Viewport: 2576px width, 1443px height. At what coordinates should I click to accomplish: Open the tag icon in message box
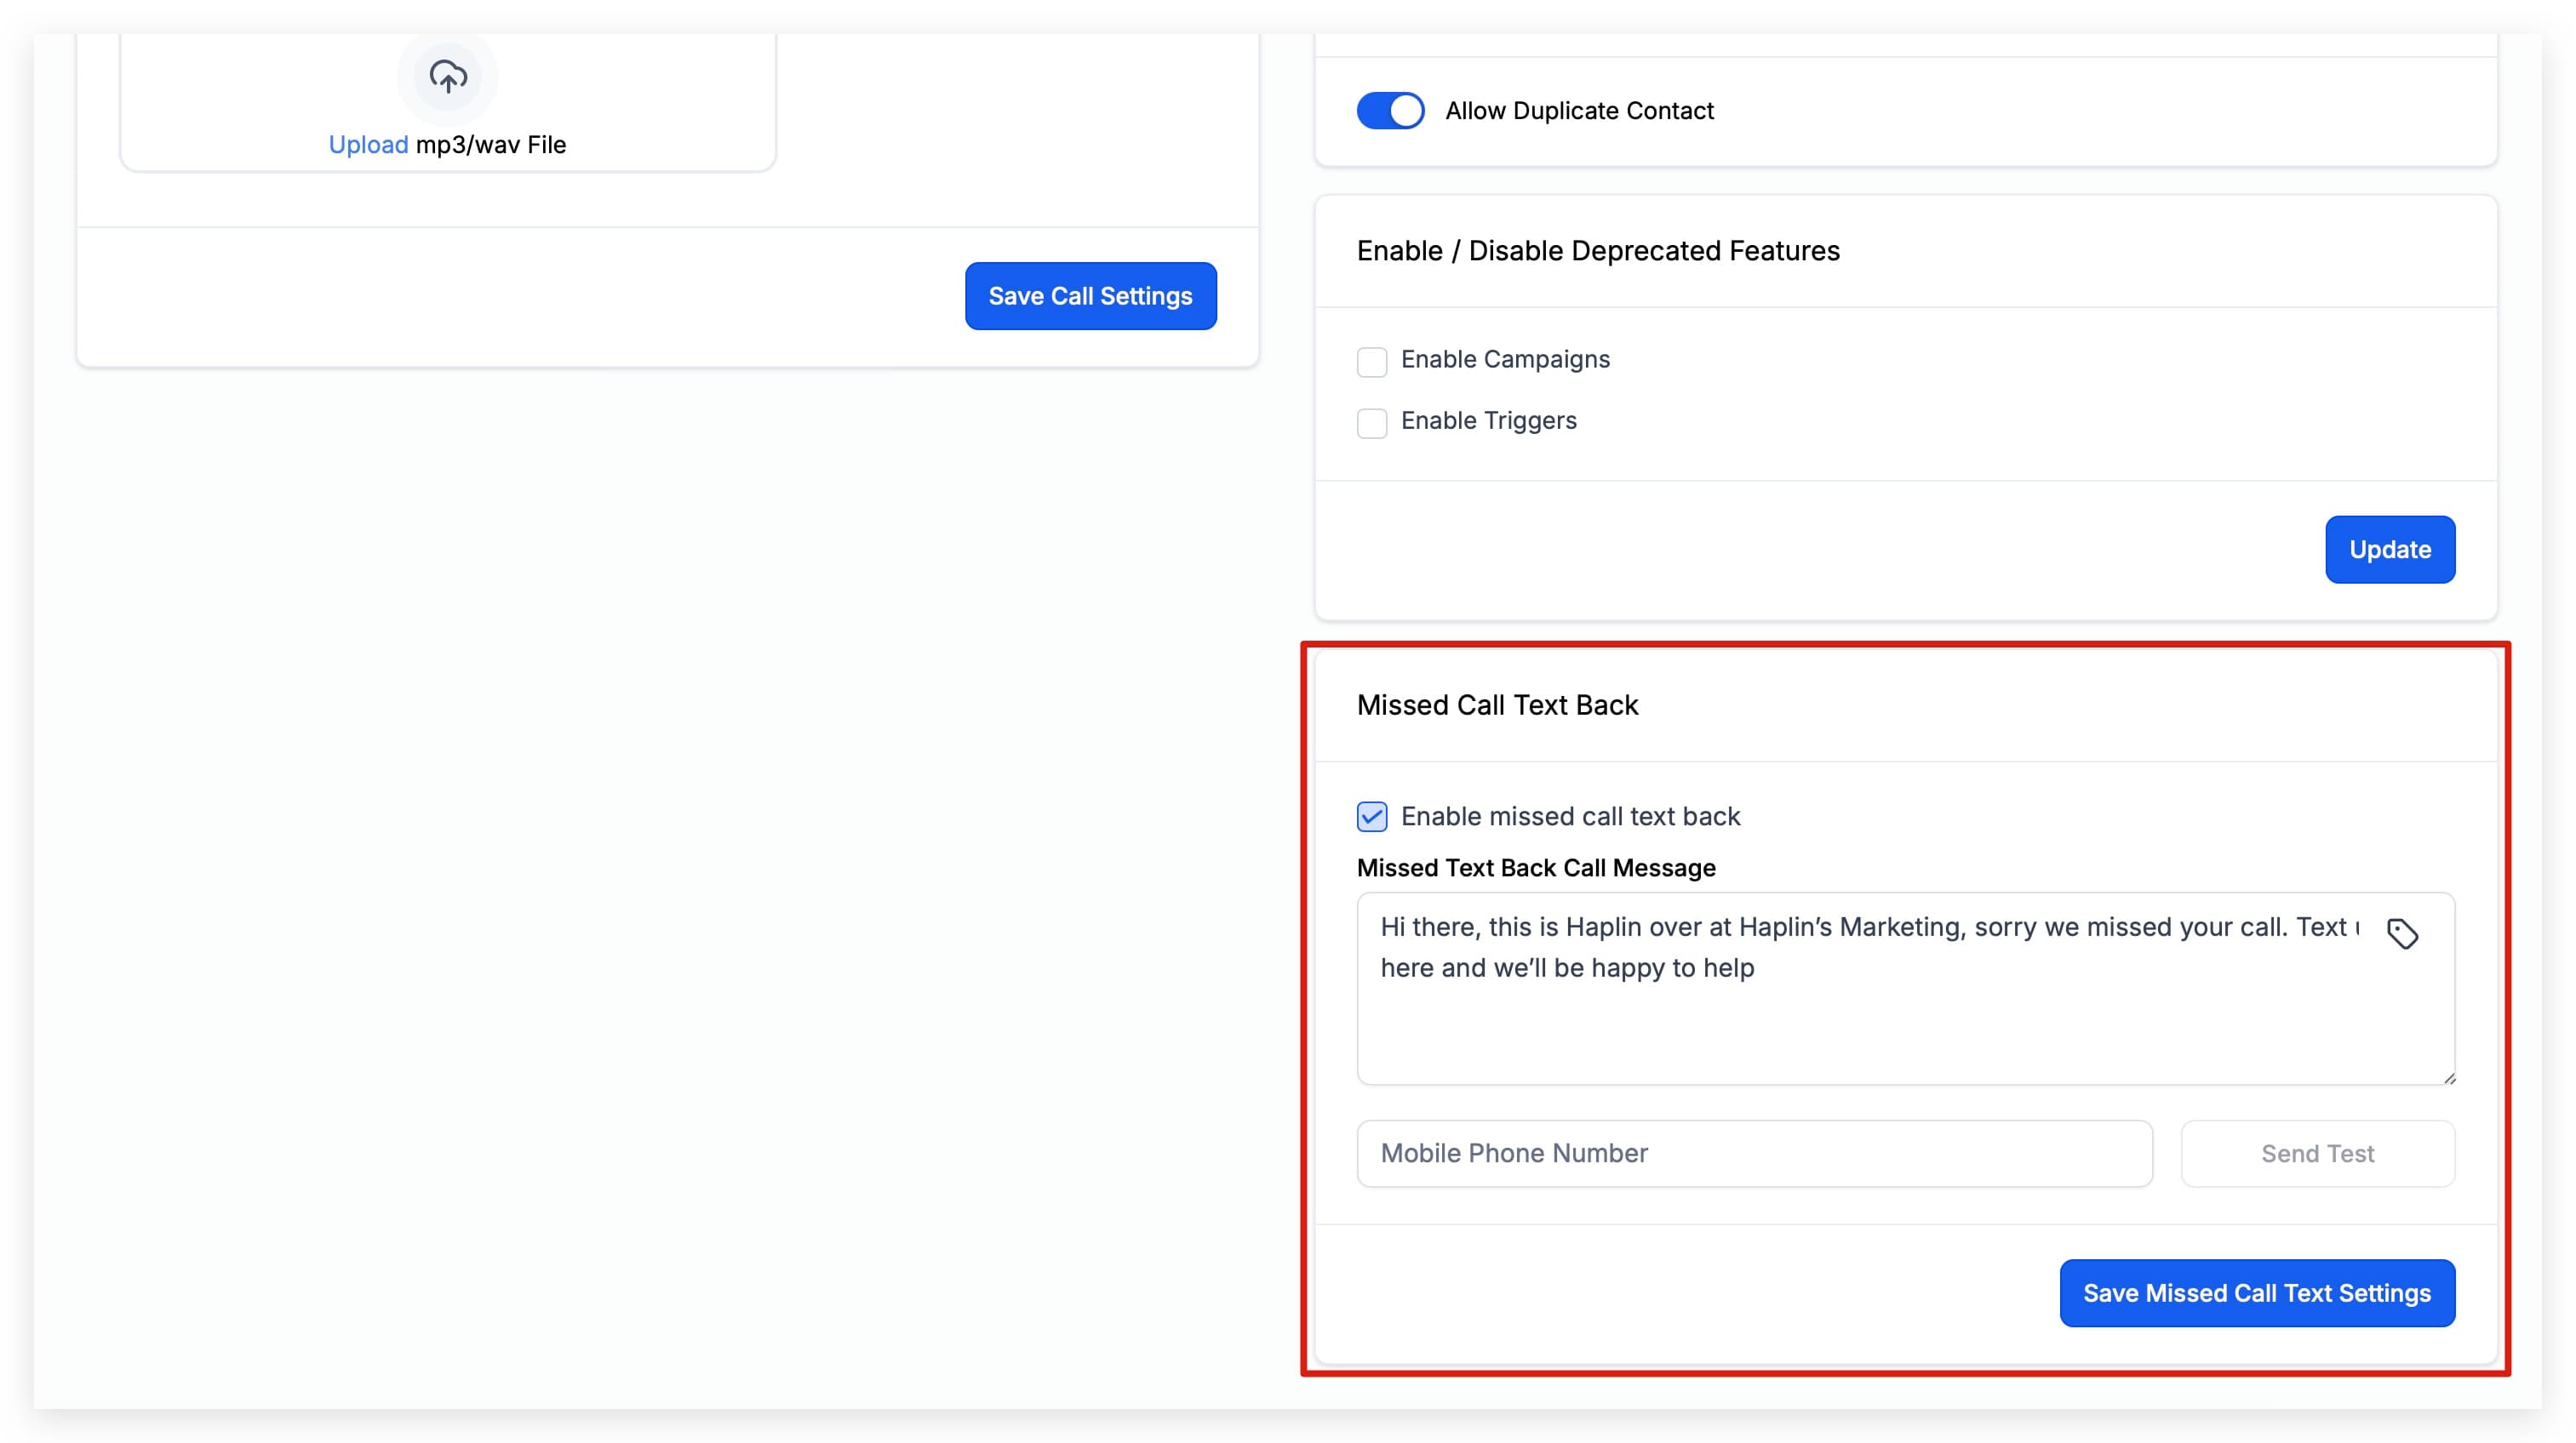pos(2402,933)
